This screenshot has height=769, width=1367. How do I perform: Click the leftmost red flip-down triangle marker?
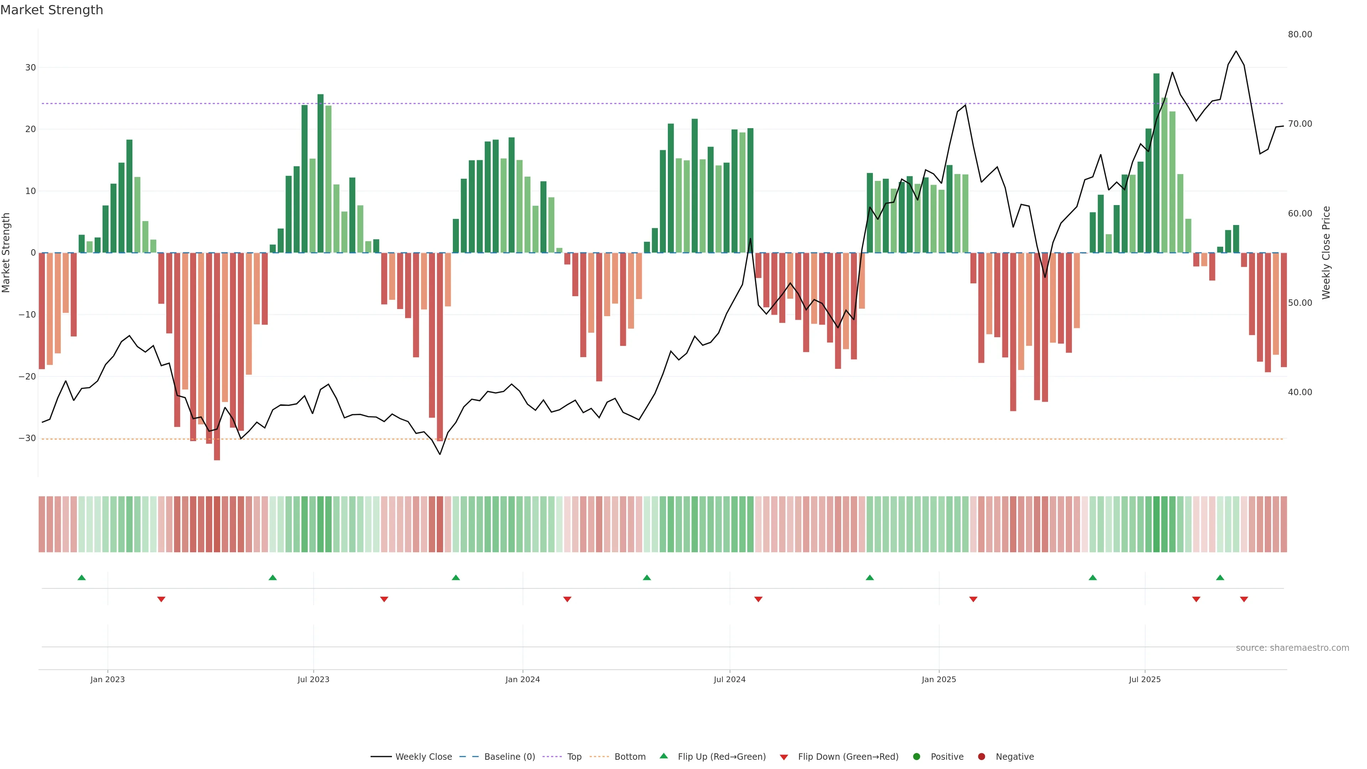tap(161, 599)
